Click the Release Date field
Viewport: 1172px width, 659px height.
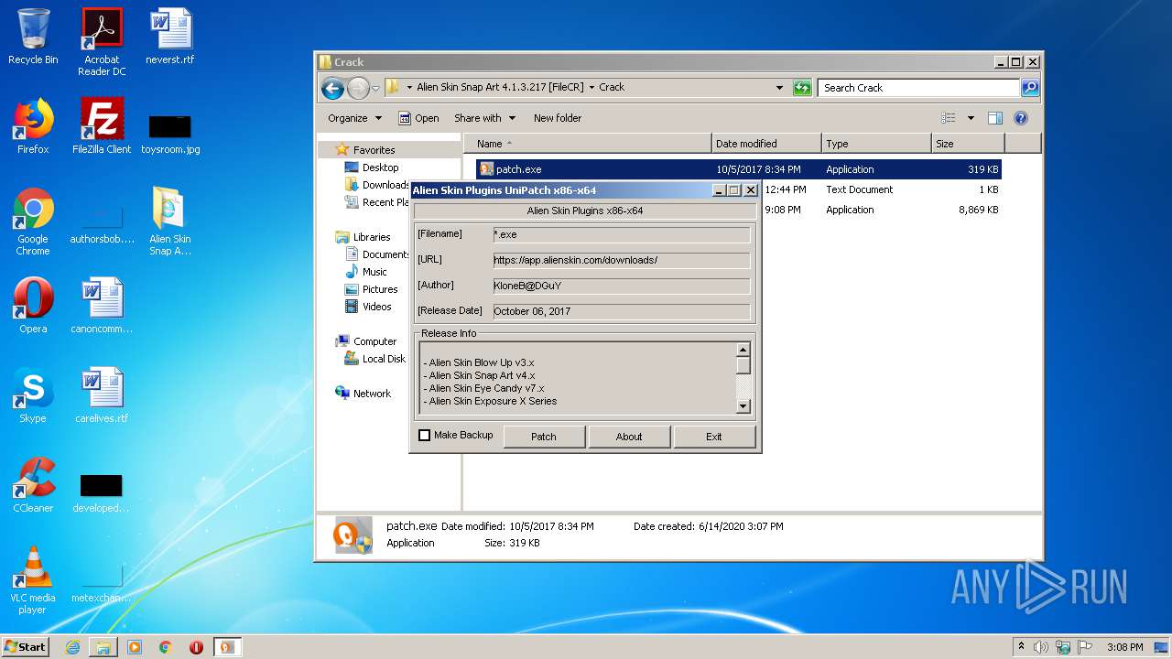click(x=621, y=312)
